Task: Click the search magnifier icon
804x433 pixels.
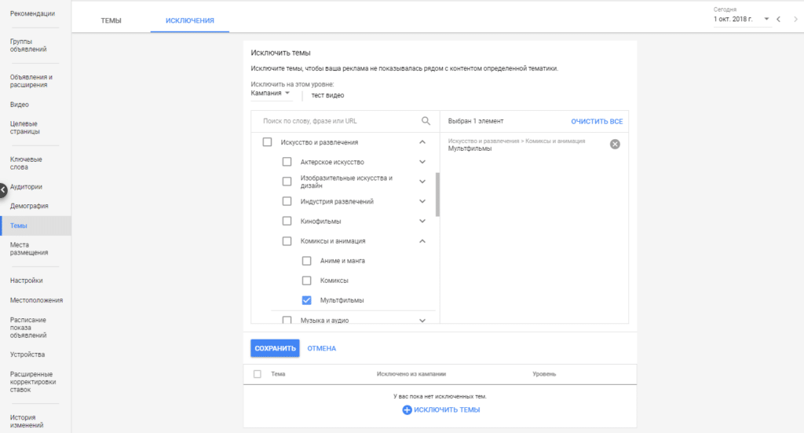Action: (426, 121)
